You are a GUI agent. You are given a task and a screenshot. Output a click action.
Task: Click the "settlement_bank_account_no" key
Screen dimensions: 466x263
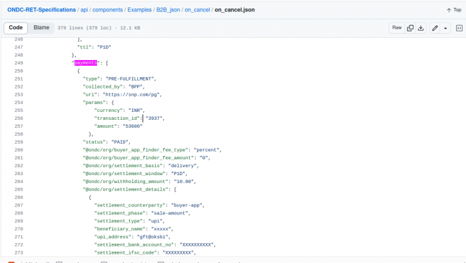[x=134, y=244]
